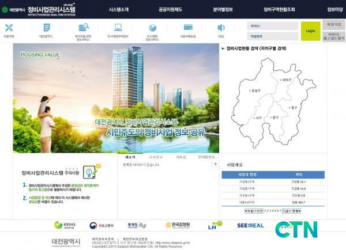Click the 회원가입 sign-up button

click(334, 25)
